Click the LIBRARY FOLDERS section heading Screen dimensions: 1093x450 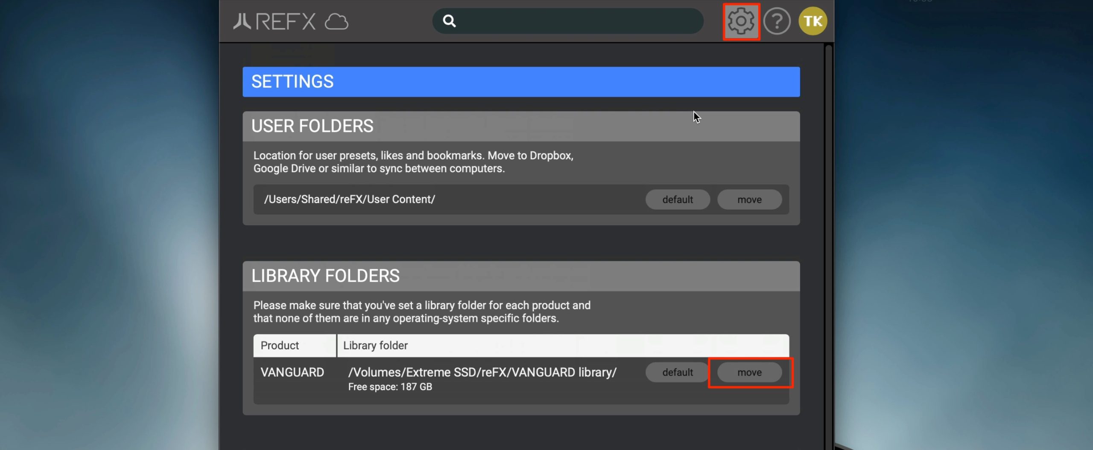click(326, 276)
